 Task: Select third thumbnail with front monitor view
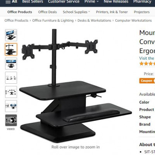[11, 64]
